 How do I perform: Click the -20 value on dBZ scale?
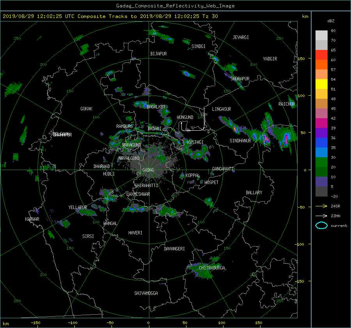pos(334,196)
